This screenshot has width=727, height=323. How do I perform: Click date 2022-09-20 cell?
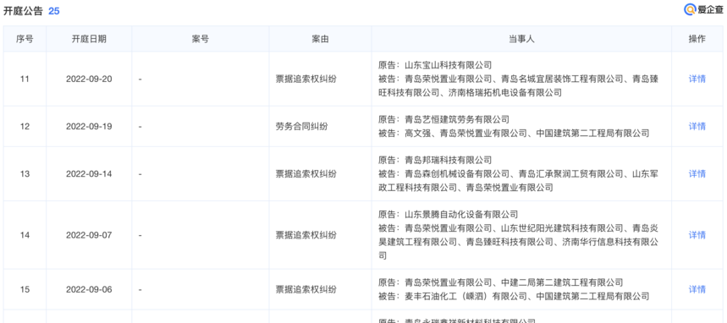point(89,79)
